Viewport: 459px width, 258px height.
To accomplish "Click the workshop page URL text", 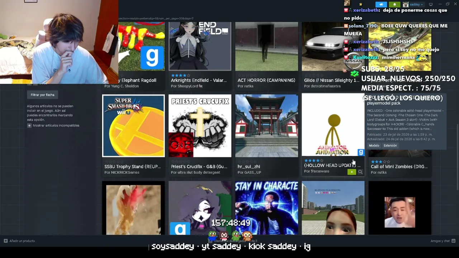I will (156, 18).
